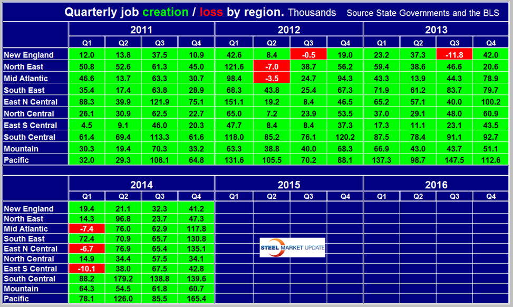Click the 165.4 Pacific cell
This screenshot has width=513, height=307.
pyautogui.click(x=196, y=299)
